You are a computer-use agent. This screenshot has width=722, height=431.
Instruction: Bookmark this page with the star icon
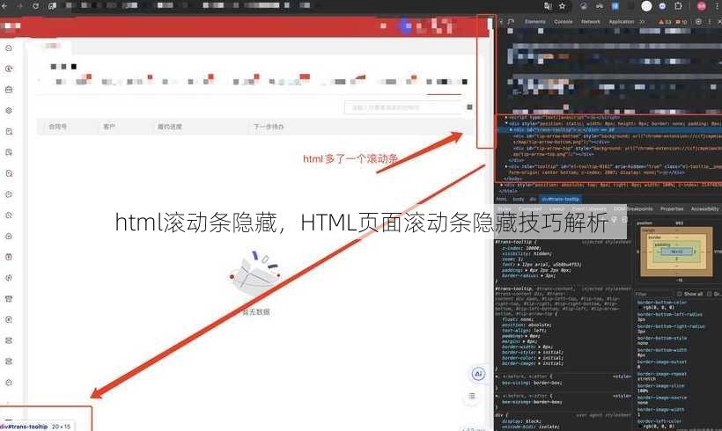click(x=563, y=6)
